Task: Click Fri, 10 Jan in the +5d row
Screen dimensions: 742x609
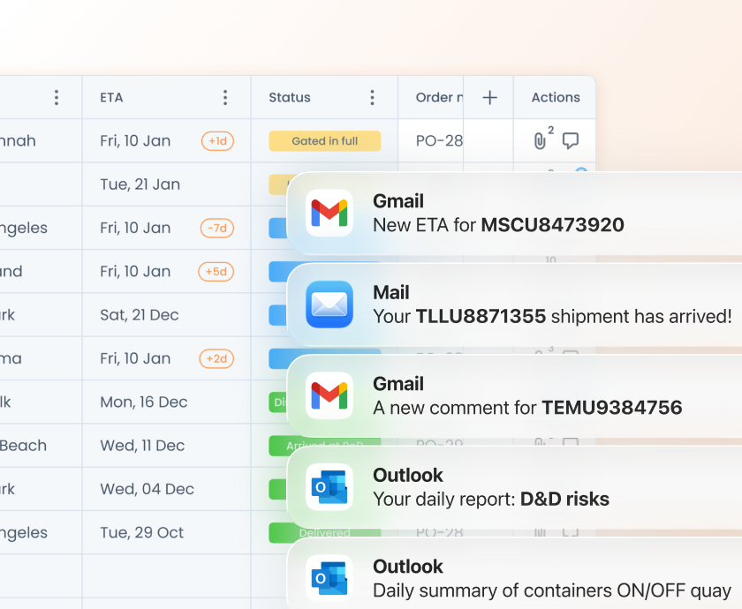Action: [135, 272]
